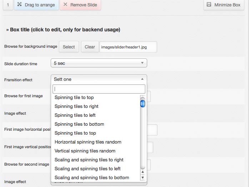Choose Spinning tiles to left
This screenshot has width=250, height=187.
[x=75, y=115]
